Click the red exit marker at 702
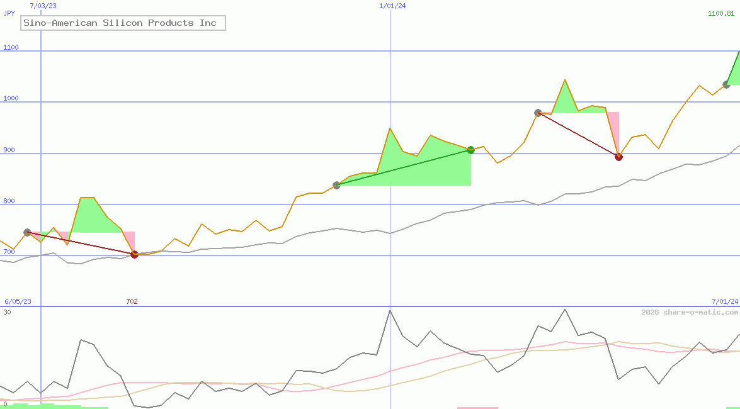 (x=135, y=255)
